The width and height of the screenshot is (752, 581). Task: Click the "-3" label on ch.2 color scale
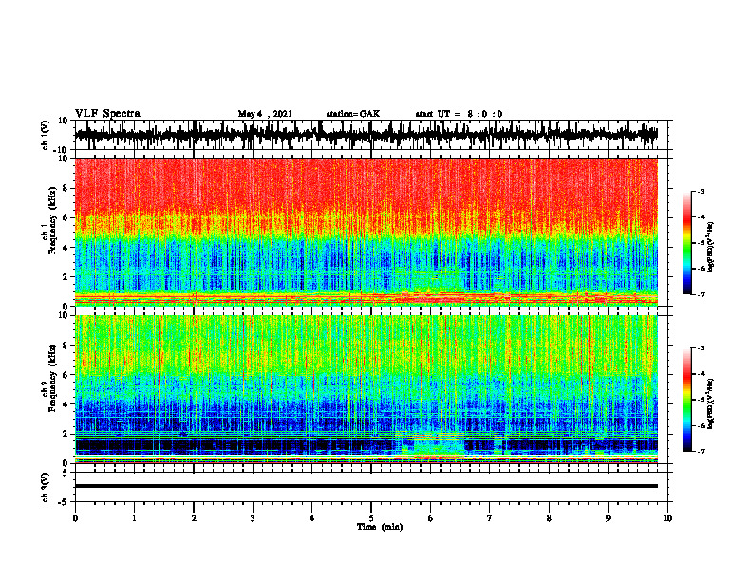(700, 348)
